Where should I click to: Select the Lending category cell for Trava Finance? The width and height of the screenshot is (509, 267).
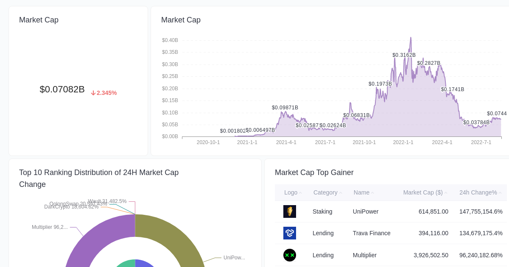pos(323,233)
